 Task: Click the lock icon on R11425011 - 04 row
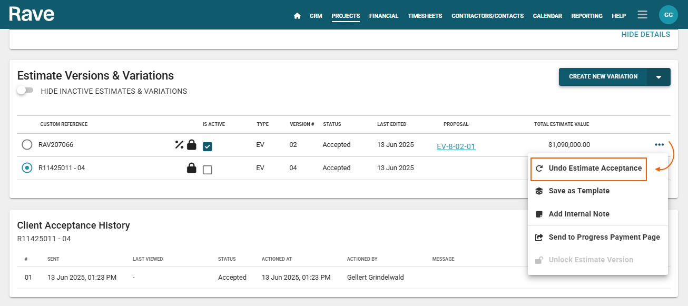click(192, 168)
